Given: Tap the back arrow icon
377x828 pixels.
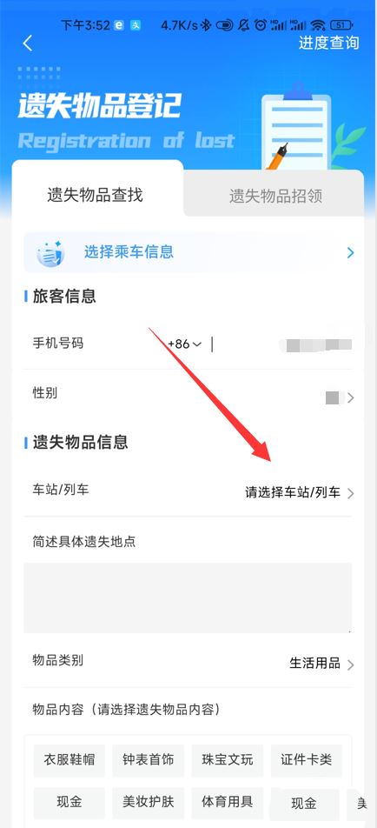Looking at the screenshot, I should click(28, 43).
